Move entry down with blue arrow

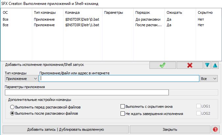pos(207,65)
